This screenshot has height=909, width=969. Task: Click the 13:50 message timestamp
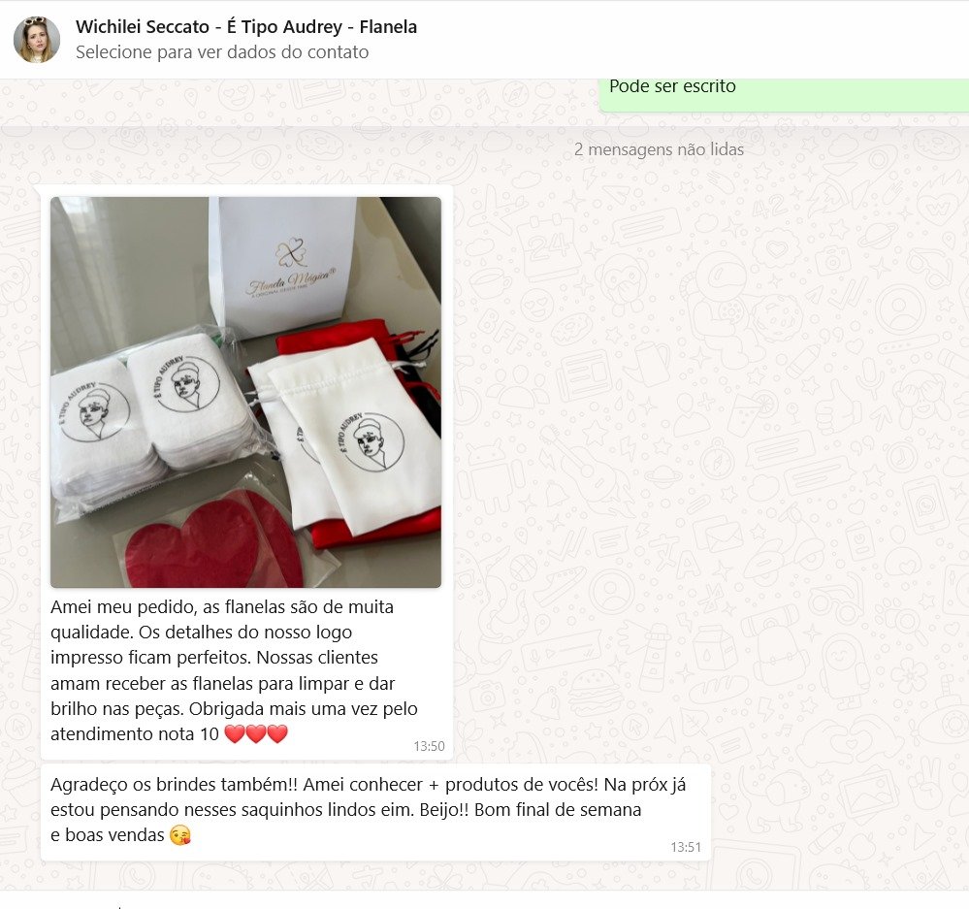429,746
